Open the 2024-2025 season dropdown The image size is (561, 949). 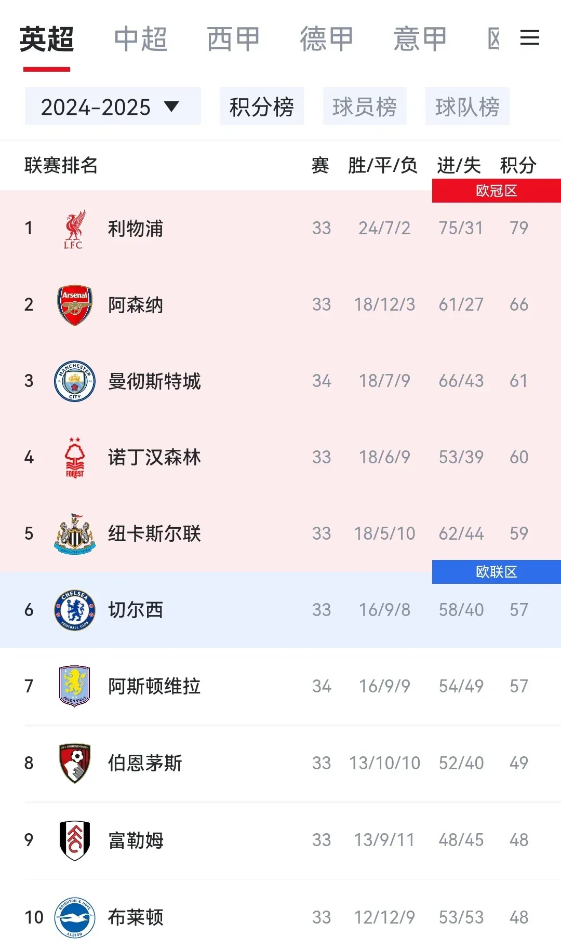click(112, 106)
